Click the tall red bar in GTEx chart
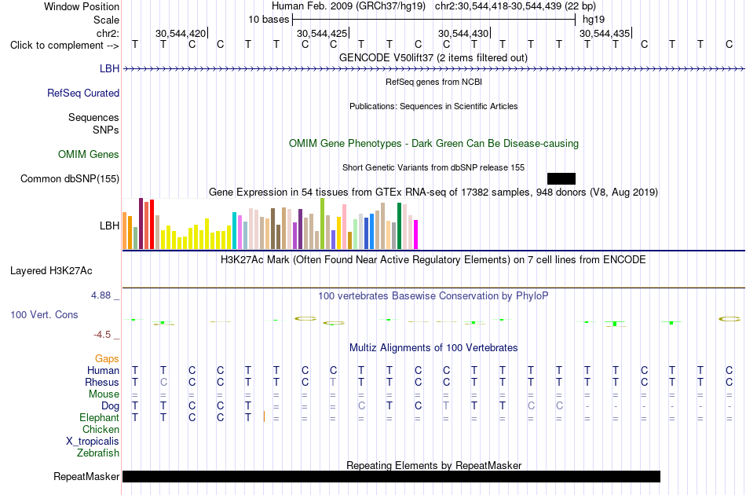Viewport: 746px width, 495px height. click(152, 224)
